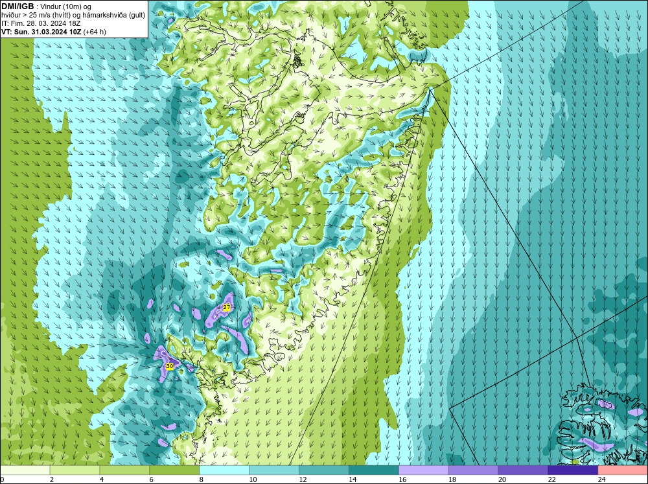This screenshot has width=648, height=484.
Task: Click legend swatch between 6 and 8
Action: tap(174, 470)
